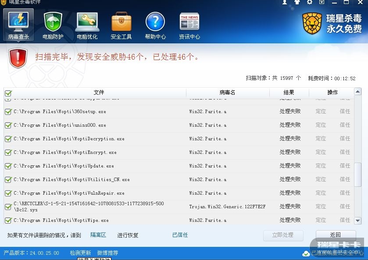Viewport: 368px width, 260px height.
Task: Click the 操作 column header
Action: pyautogui.click(x=332, y=93)
